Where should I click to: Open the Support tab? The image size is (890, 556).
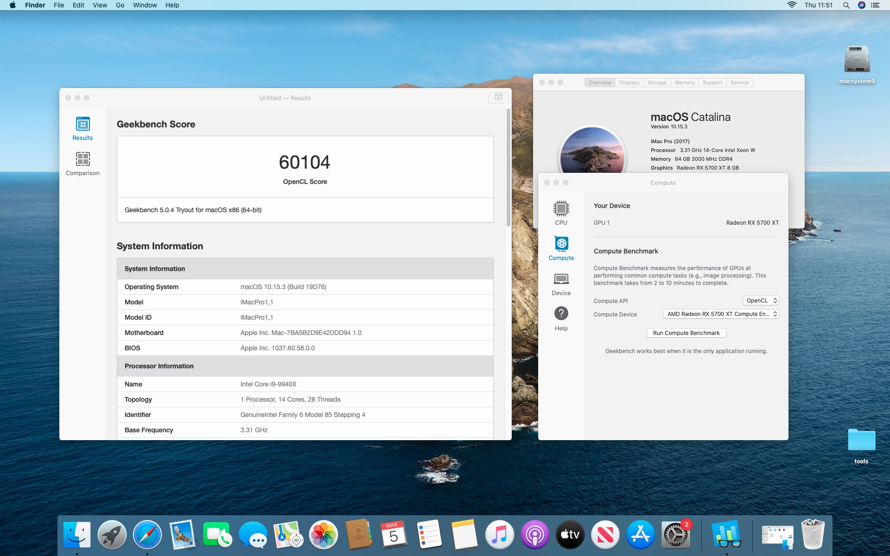[x=712, y=82]
